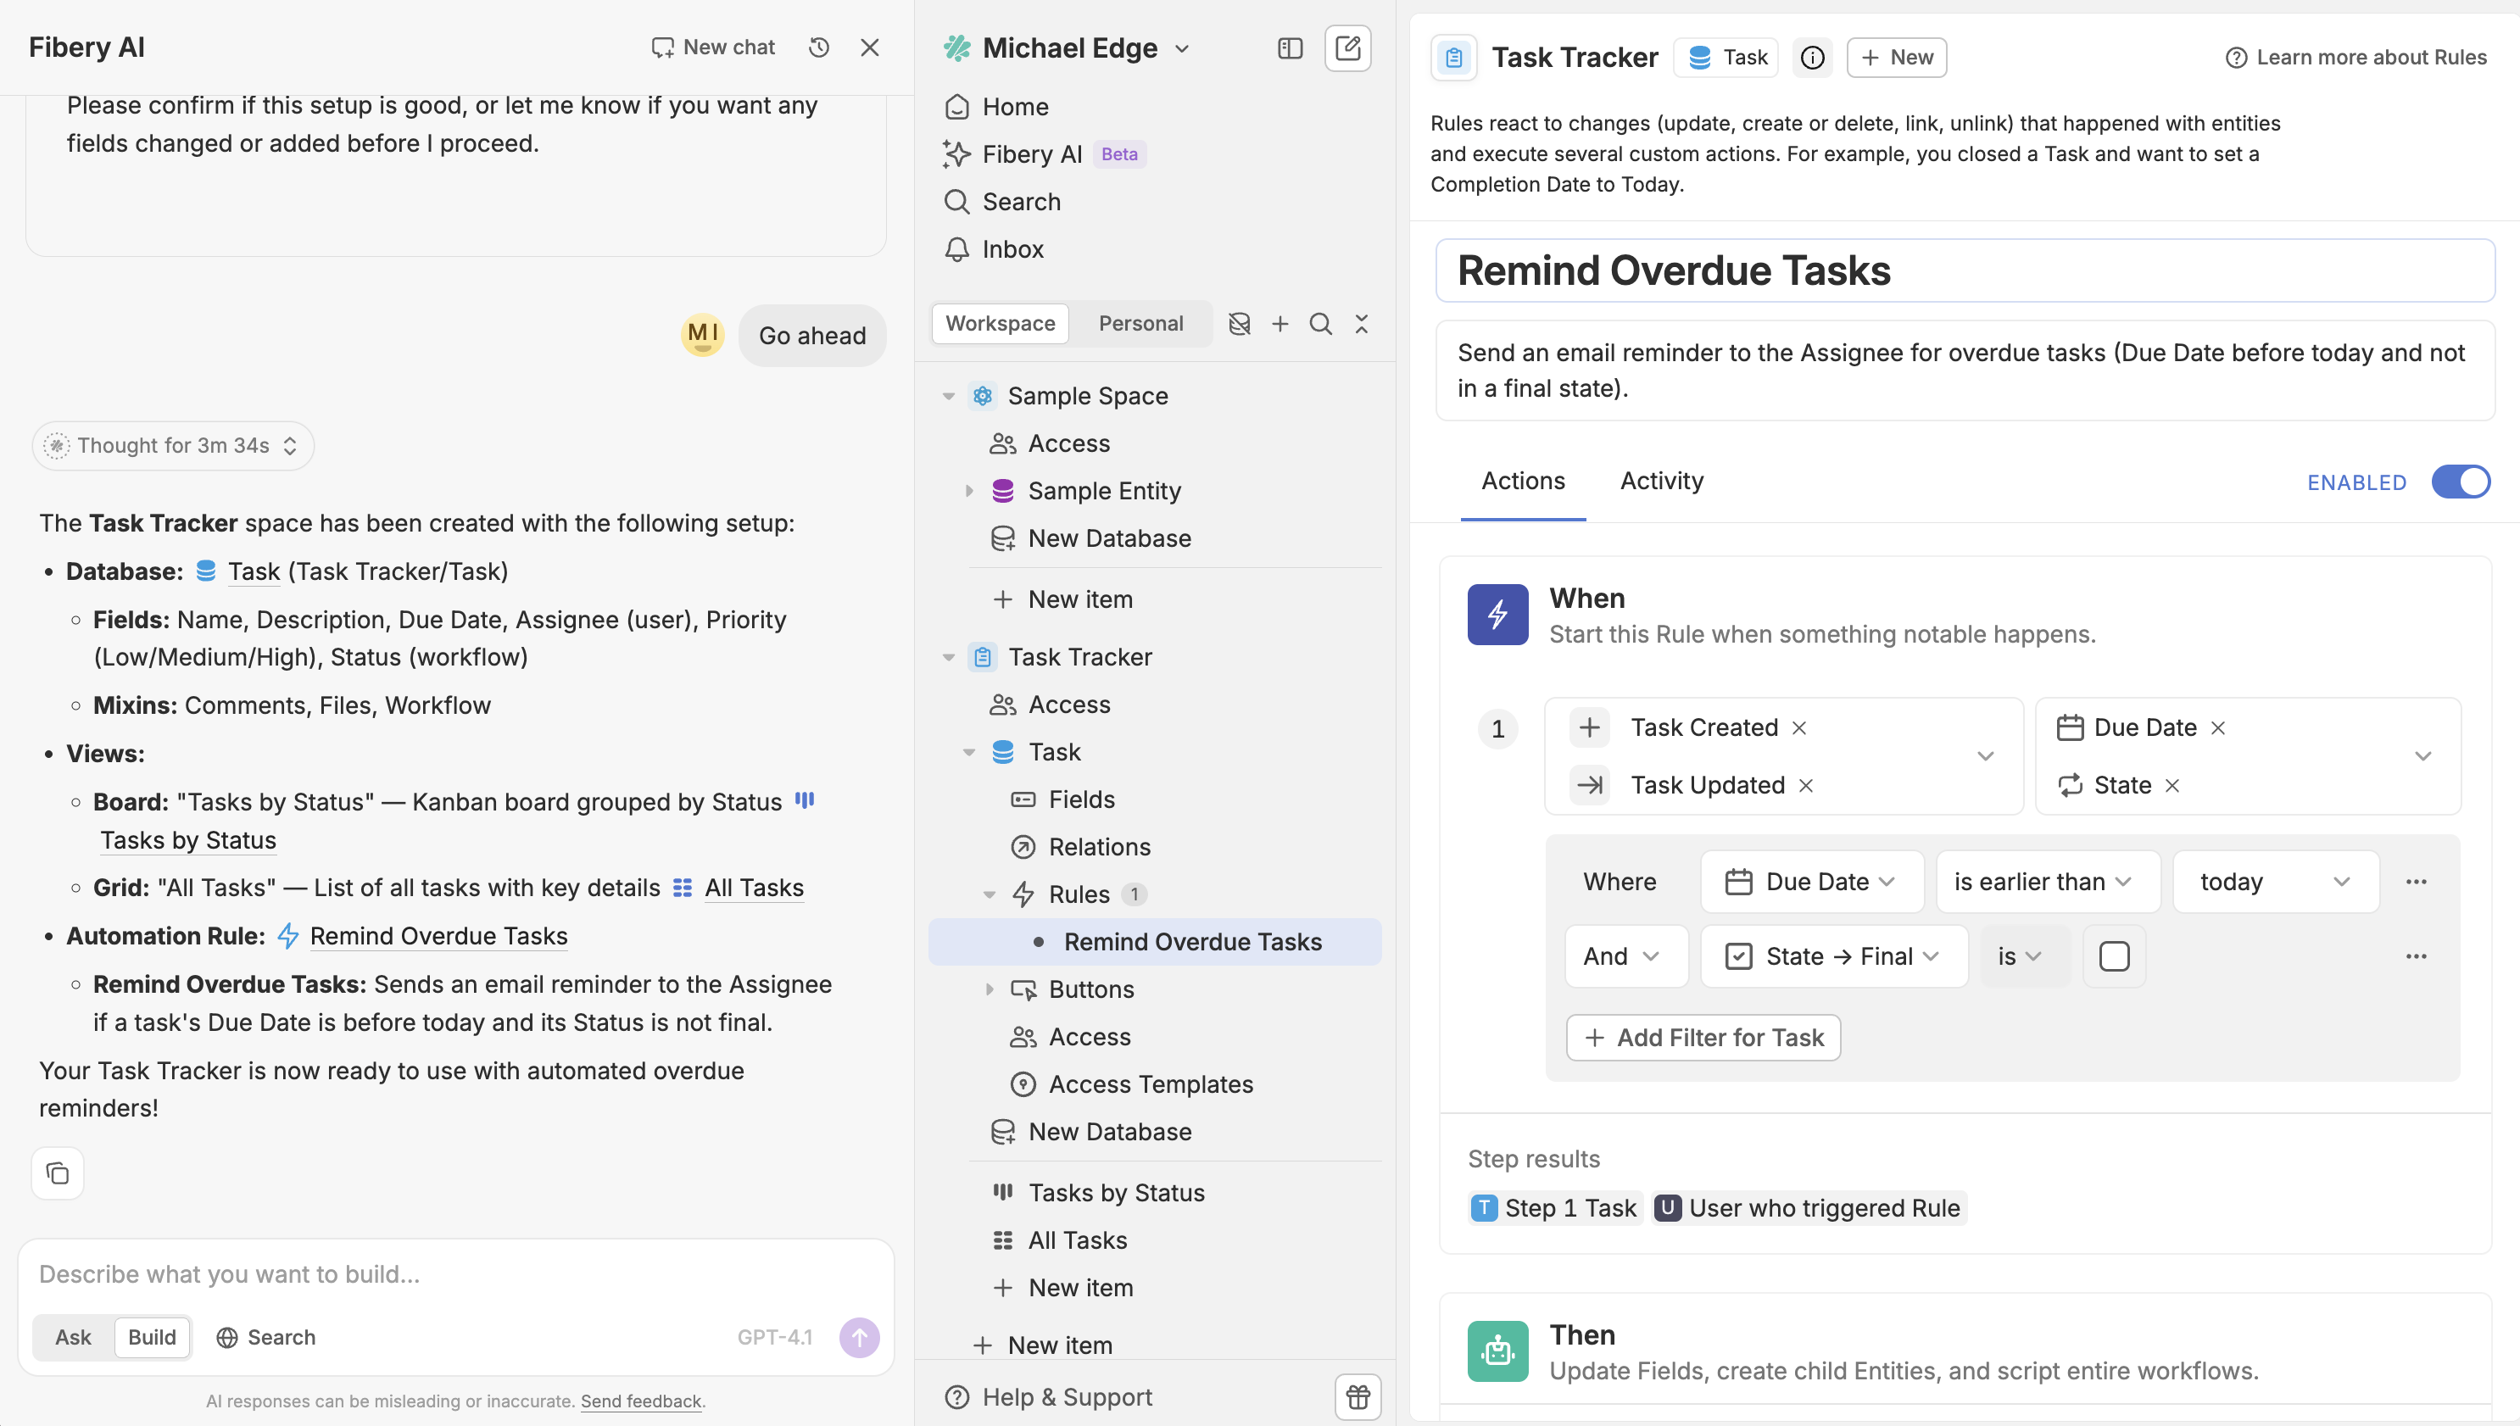The height and width of the screenshot is (1426, 2520).
Task: Open the Task Tracker info icon
Action: [1812, 57]
